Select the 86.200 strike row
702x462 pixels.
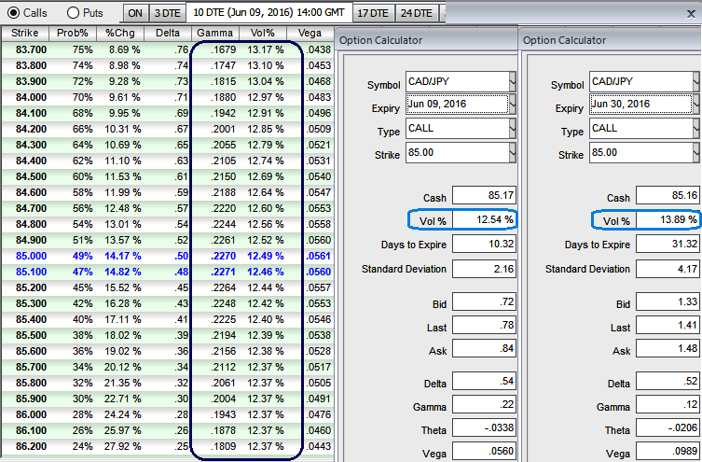point(168,446)
